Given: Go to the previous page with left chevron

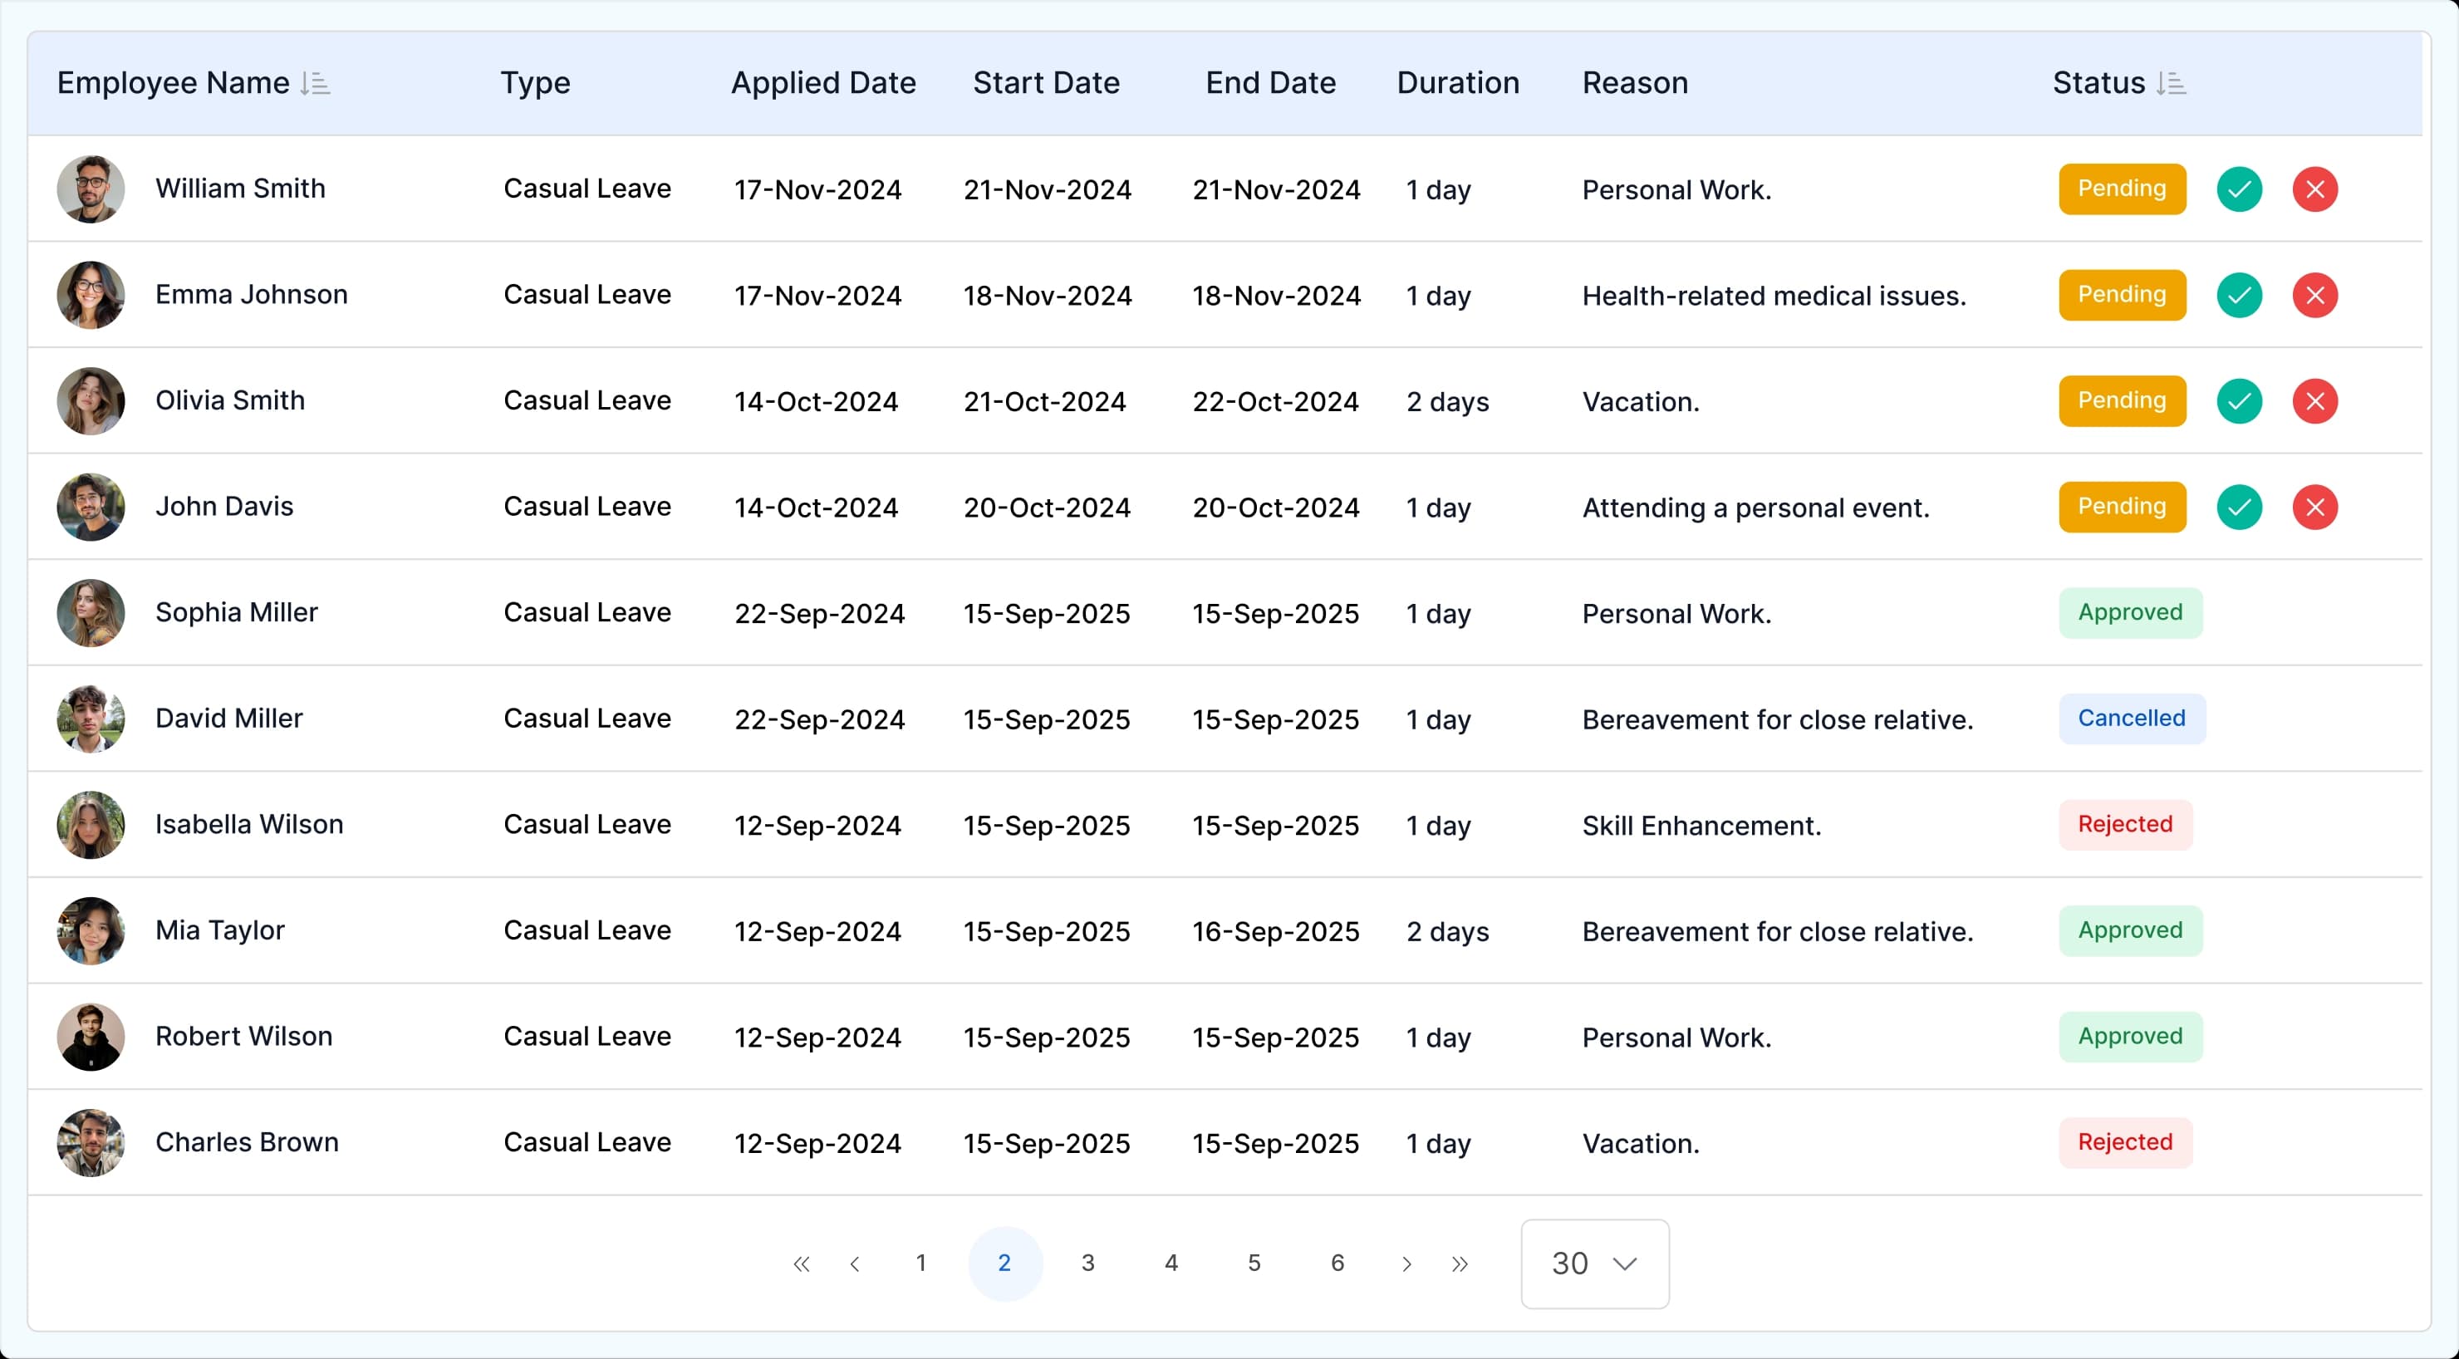Looking at the screenshot, I should (856, 1263).
